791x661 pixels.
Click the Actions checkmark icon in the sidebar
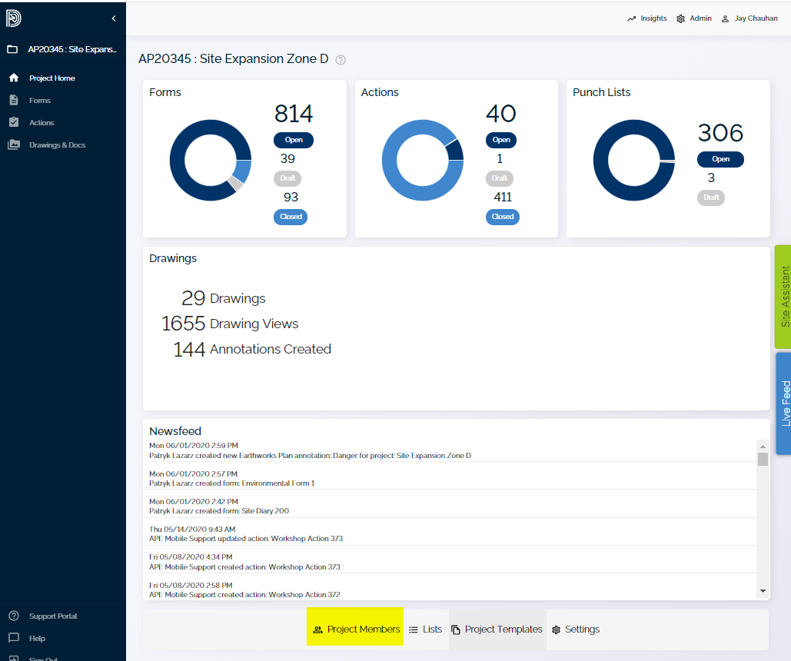pos(13,122)
